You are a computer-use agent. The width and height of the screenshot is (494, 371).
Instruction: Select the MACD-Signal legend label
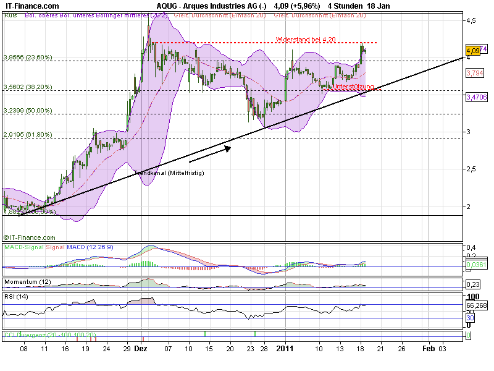click(x=24, y=247)
